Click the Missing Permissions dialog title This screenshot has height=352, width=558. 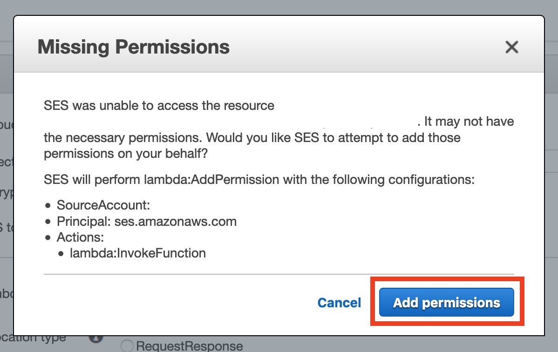pos(133,47)
